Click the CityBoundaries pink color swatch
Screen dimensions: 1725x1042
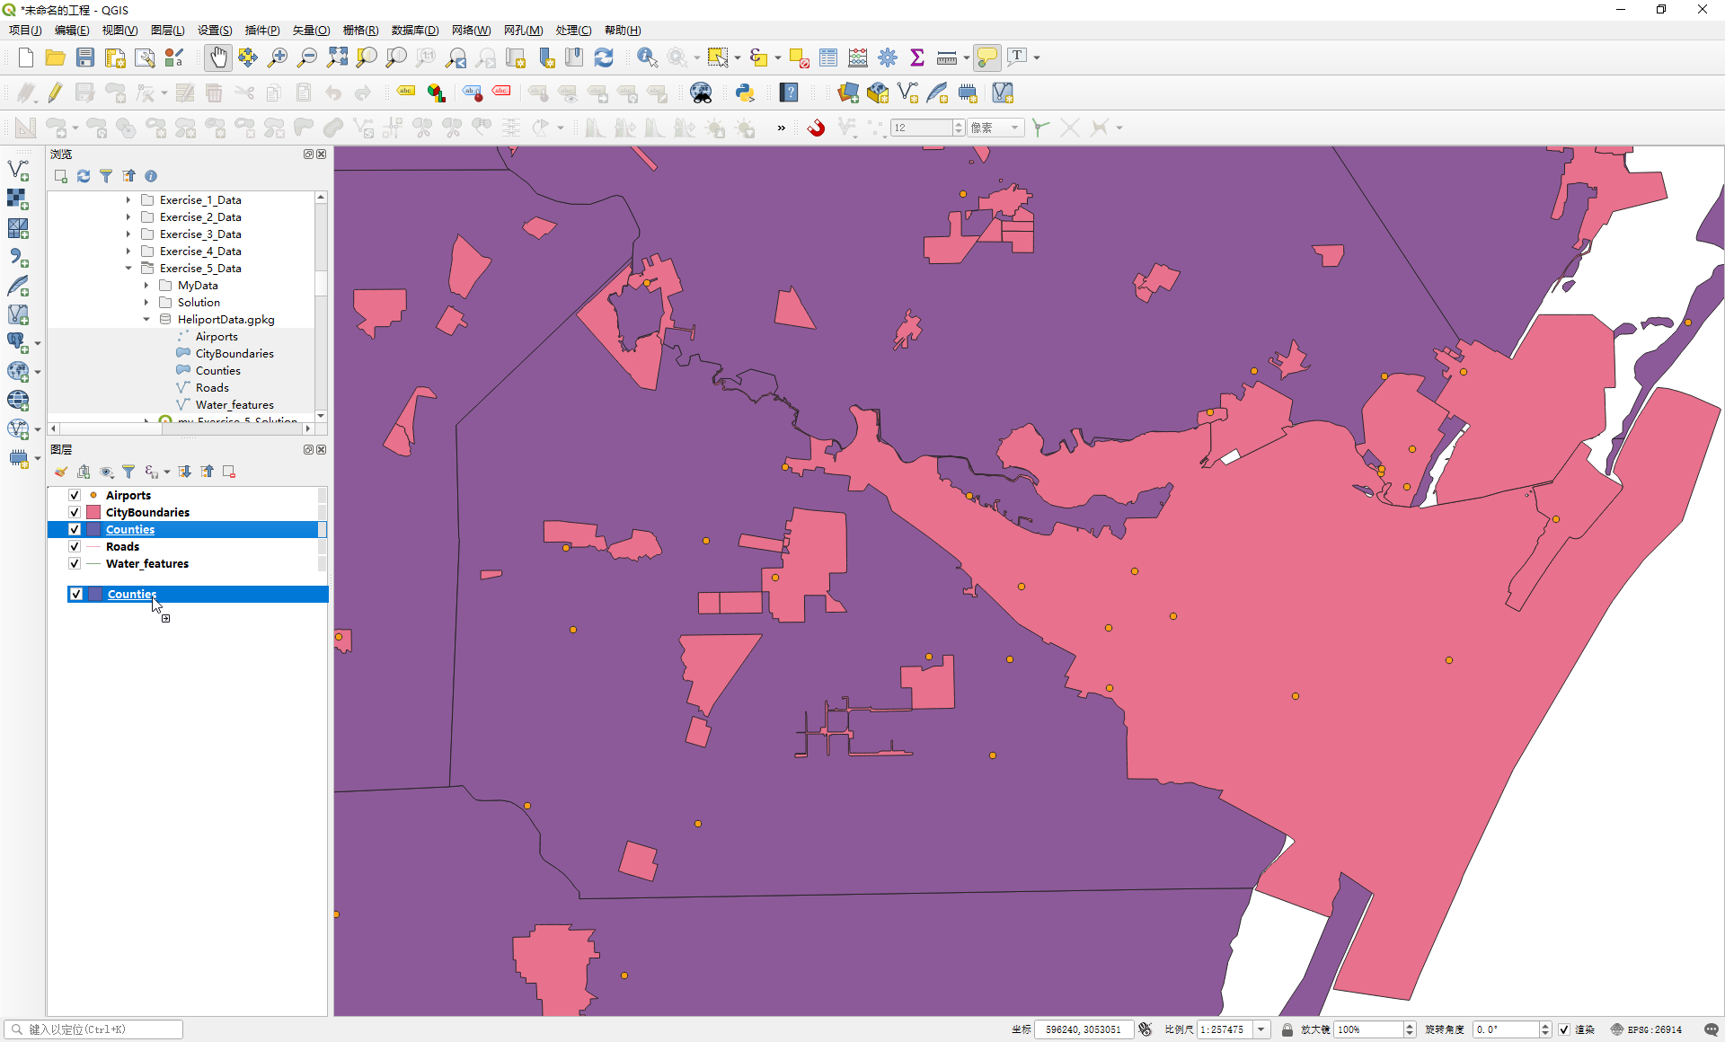click(x=93, y=512)
